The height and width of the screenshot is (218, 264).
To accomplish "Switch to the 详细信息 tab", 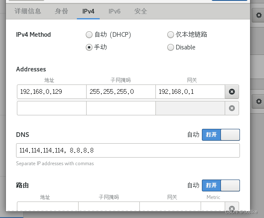I will (x=28, y=11).
